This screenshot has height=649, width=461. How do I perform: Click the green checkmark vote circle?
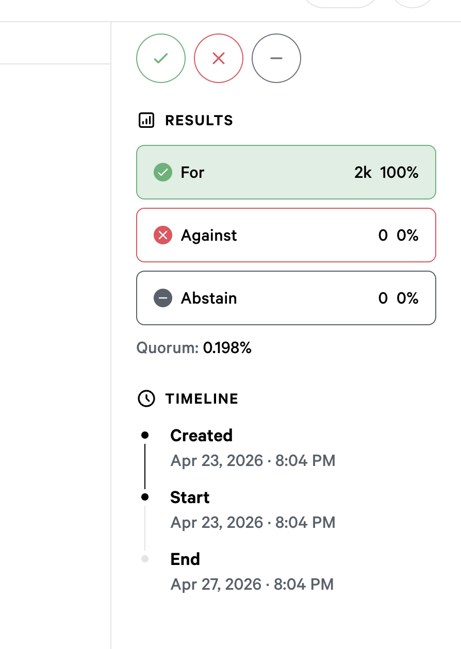160,58
